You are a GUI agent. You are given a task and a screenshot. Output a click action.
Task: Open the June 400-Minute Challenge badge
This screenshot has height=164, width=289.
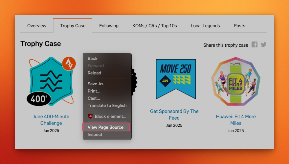(x=51, y=81)
